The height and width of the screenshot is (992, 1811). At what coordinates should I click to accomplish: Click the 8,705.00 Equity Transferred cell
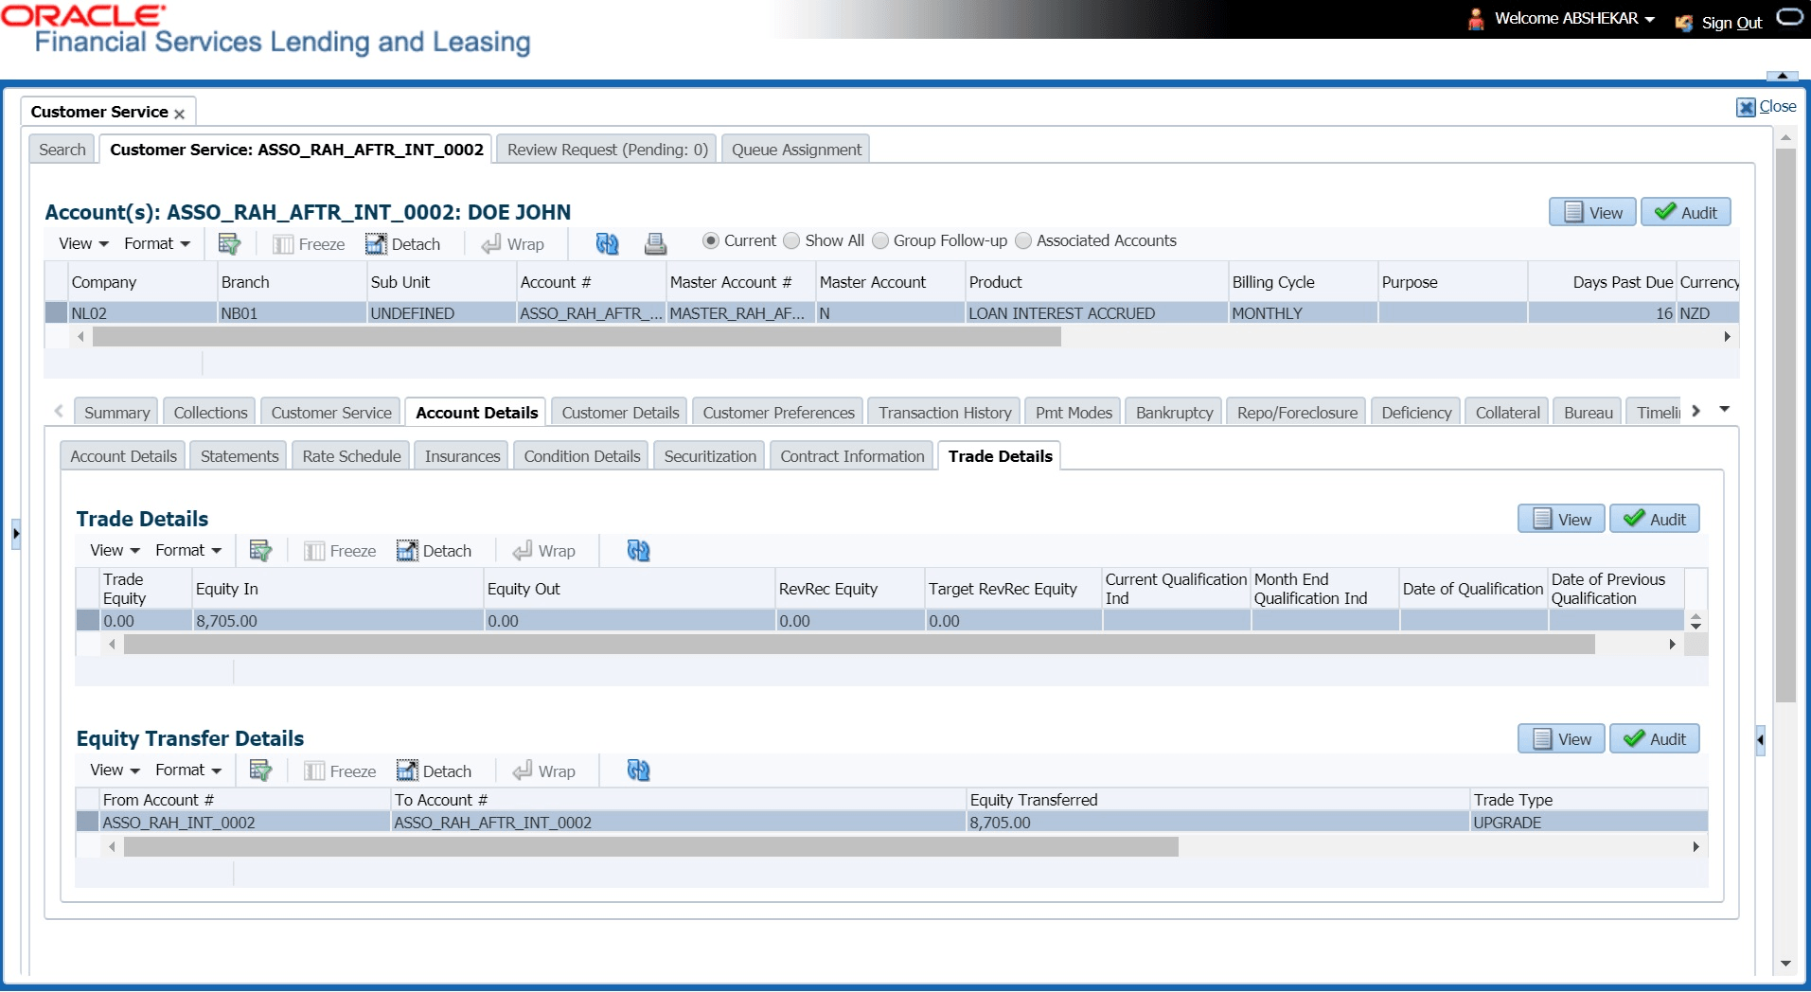[1217, 823]
